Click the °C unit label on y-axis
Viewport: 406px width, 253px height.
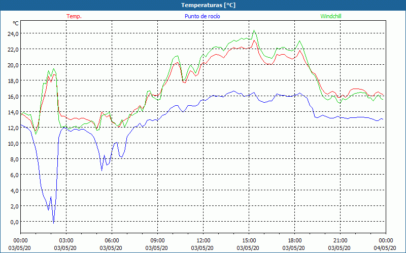coord(16,23)
